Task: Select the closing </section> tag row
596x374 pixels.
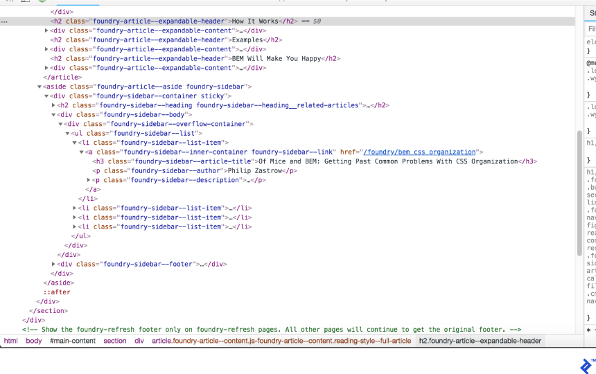Action: click(49, 310)
